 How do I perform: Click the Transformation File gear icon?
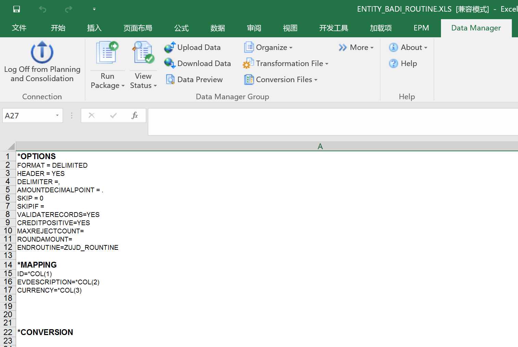pos(248,63)
